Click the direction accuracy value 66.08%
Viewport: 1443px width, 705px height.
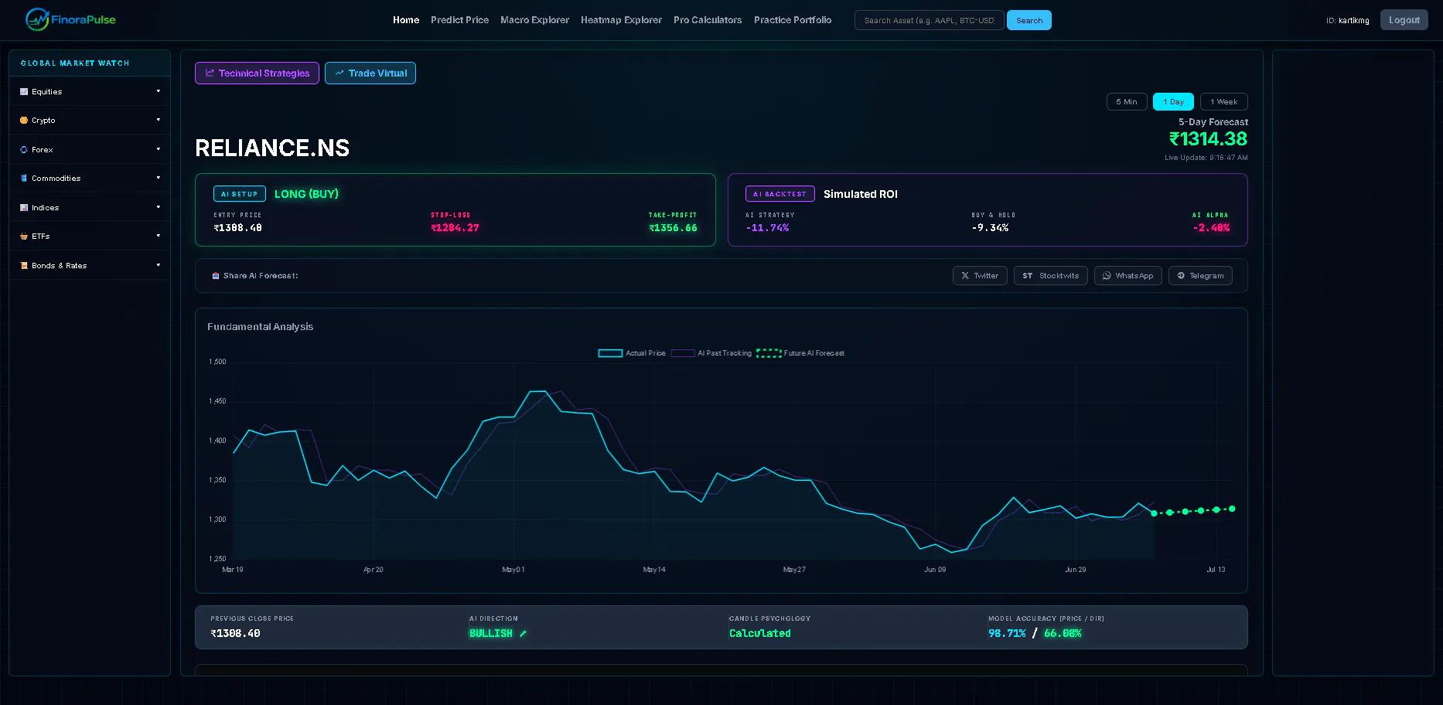[1063, 634]
